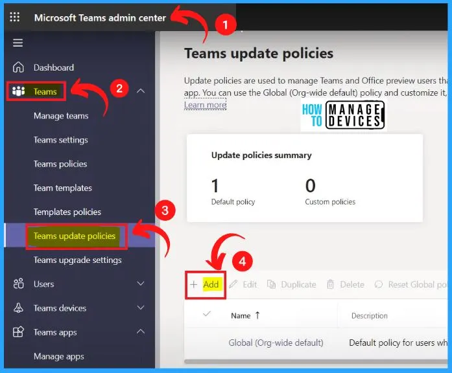Click the Custom policies count 0
Viewport: 452px width, 373px height.
pyautogui.click(x=311, y=186)
